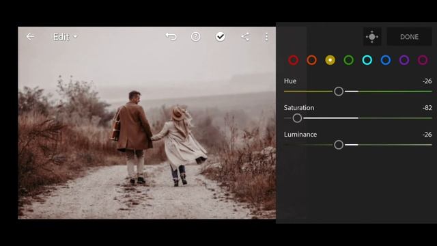The height and width of the screenshot is (246, 437).
Task: Select the aqua color channel
Action: (367, 60)
